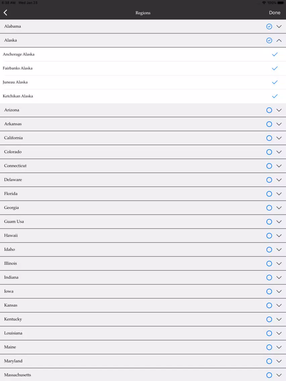Expand the Alabama region list
Screen dimensions: 286x381
point(279,26)
